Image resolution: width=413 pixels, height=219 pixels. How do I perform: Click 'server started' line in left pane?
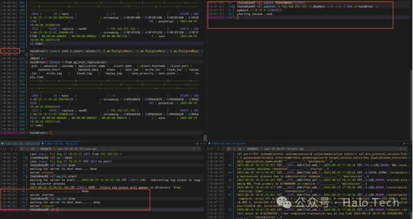(42, 195)
